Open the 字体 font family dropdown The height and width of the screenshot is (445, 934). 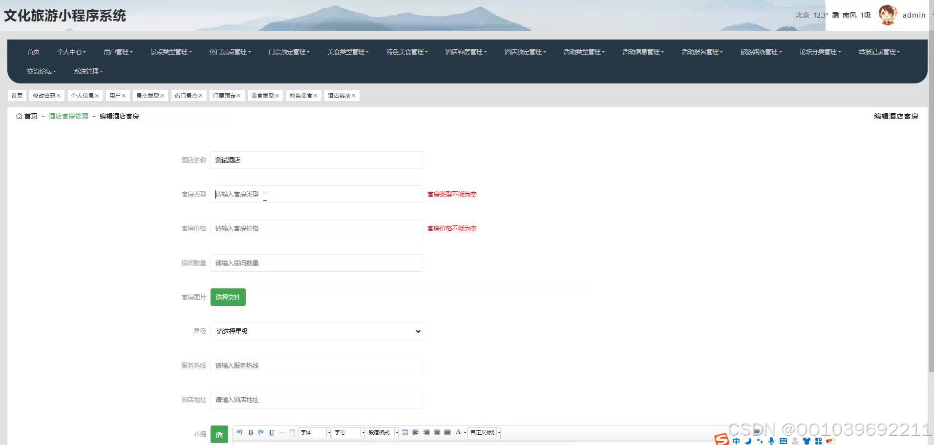pos(315,432)
